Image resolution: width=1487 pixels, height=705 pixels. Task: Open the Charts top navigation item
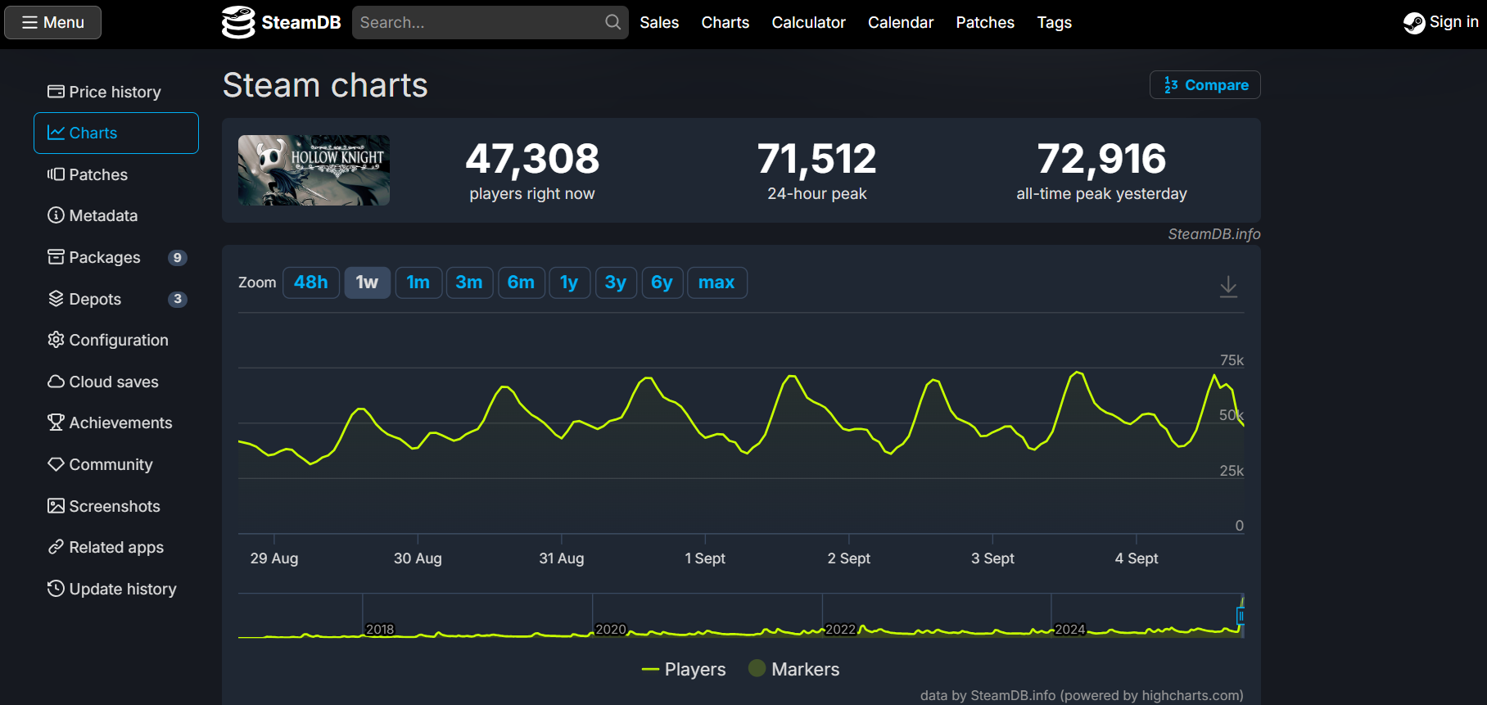(725, 22)
